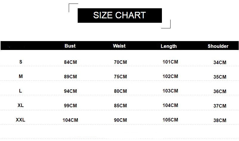Click the Length column header

point(168,46)
